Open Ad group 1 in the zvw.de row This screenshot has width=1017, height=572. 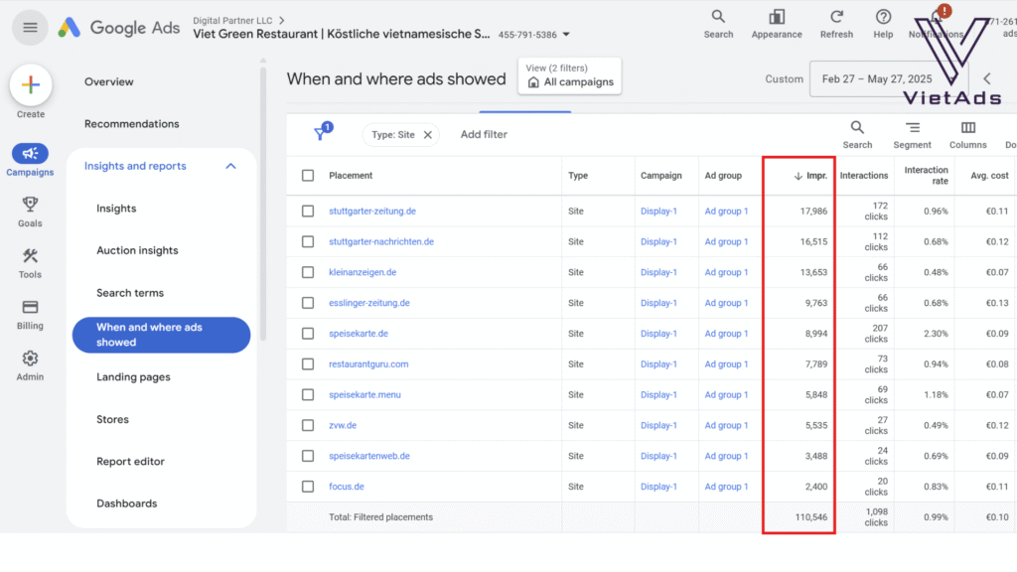726,425
